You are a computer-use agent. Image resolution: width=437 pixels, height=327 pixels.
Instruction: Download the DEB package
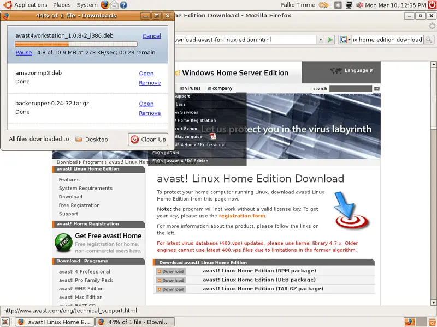[170, 280]
